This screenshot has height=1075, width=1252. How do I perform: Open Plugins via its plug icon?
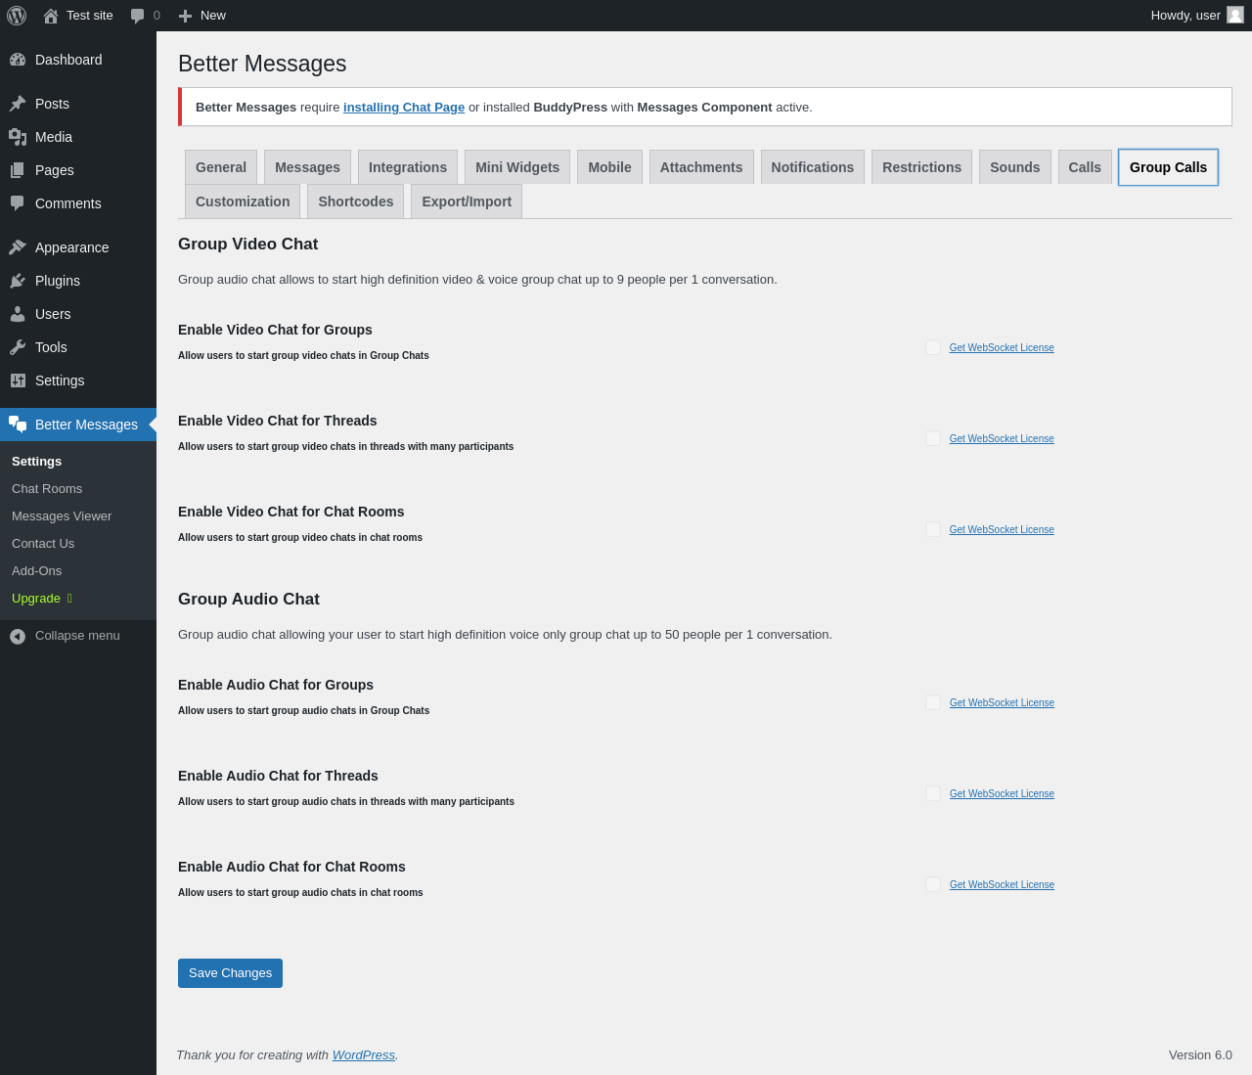tap(18, 281)
